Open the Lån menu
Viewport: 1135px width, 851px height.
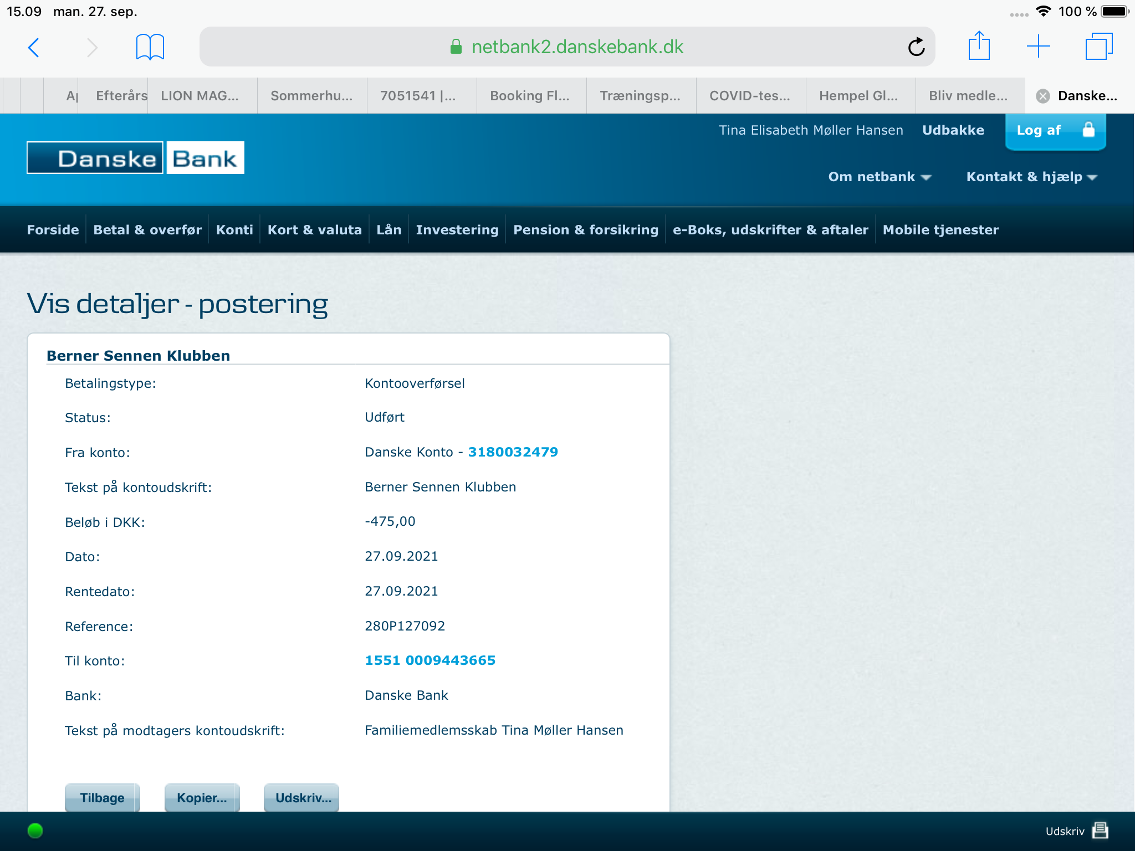[389, 230]
